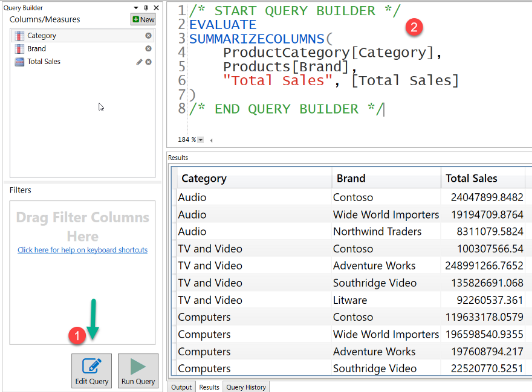
Task: Click the cell with value 119633178.0579
Action: 483,317
